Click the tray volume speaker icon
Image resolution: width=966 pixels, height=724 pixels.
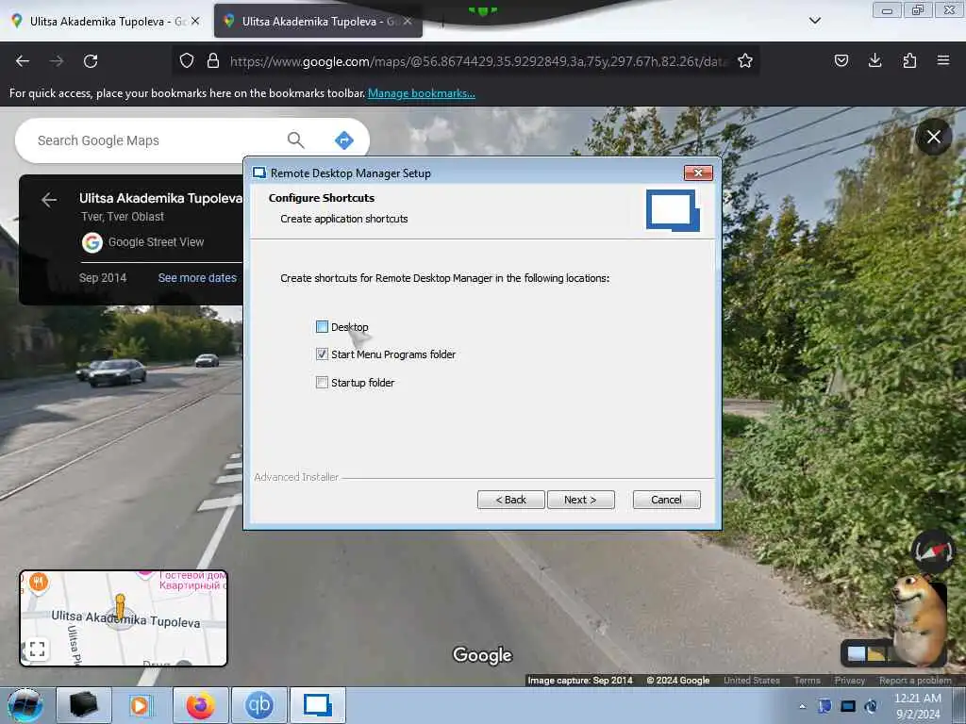point(871,706)
